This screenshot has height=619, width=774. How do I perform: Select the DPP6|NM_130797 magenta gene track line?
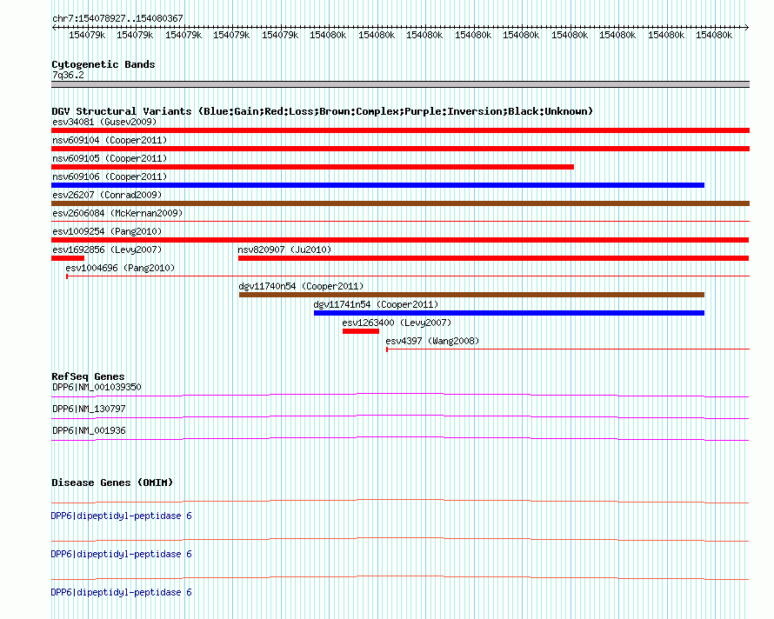tap(400, 416)
